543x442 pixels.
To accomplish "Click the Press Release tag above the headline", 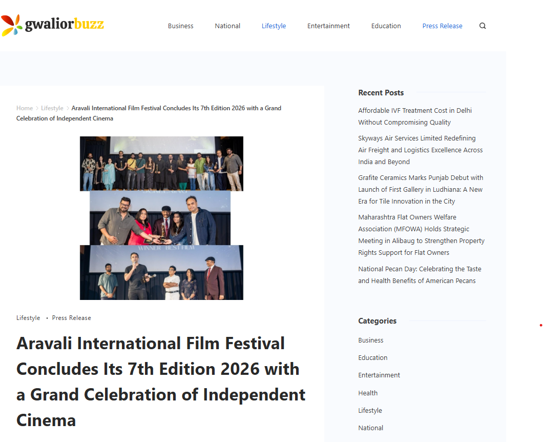I will (x=71, y=318).
